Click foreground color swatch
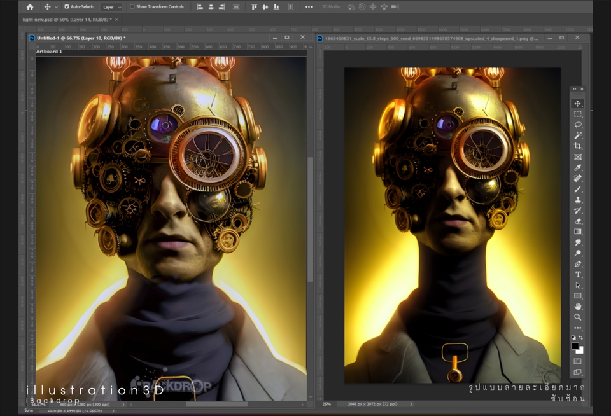 coord(575,346)
